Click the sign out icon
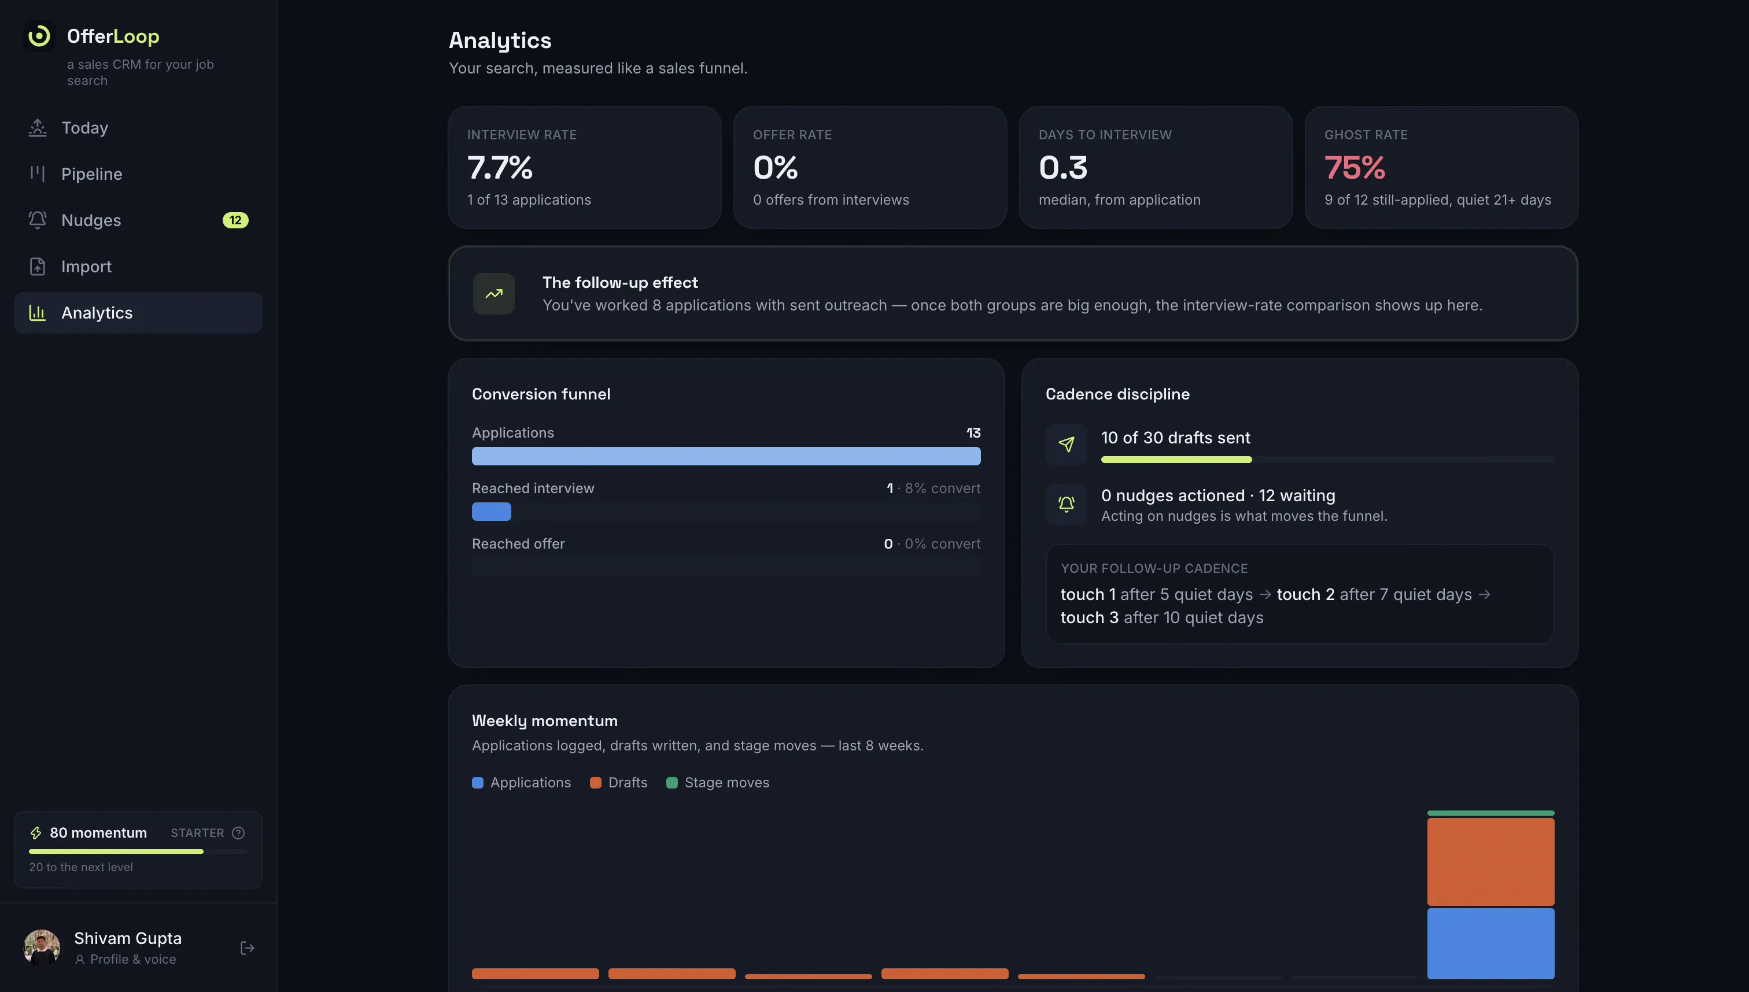Viewport: 1749px width, 992px height. tap(248, 947)
